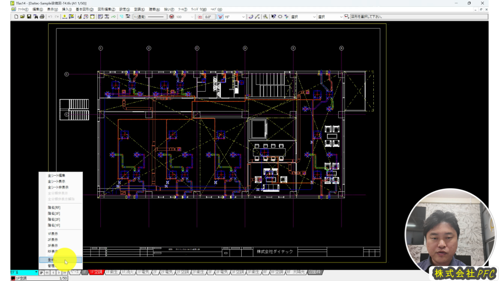This screenshot has height=281, width=499.
Task: Click the help pointer icon in toolbar
Action: 273,17
